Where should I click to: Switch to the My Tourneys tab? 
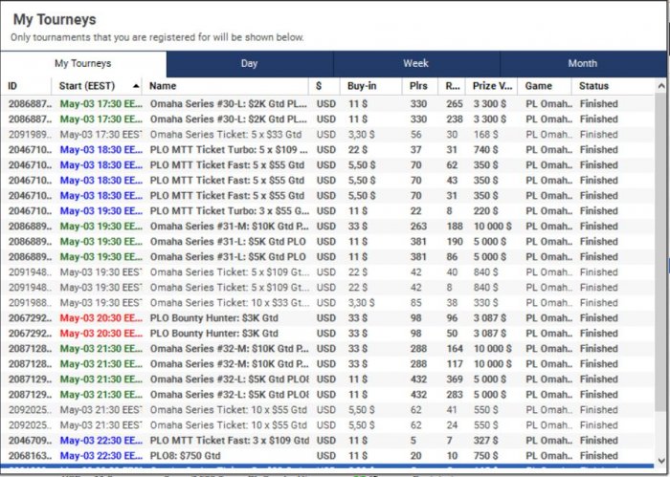point(83,64)
